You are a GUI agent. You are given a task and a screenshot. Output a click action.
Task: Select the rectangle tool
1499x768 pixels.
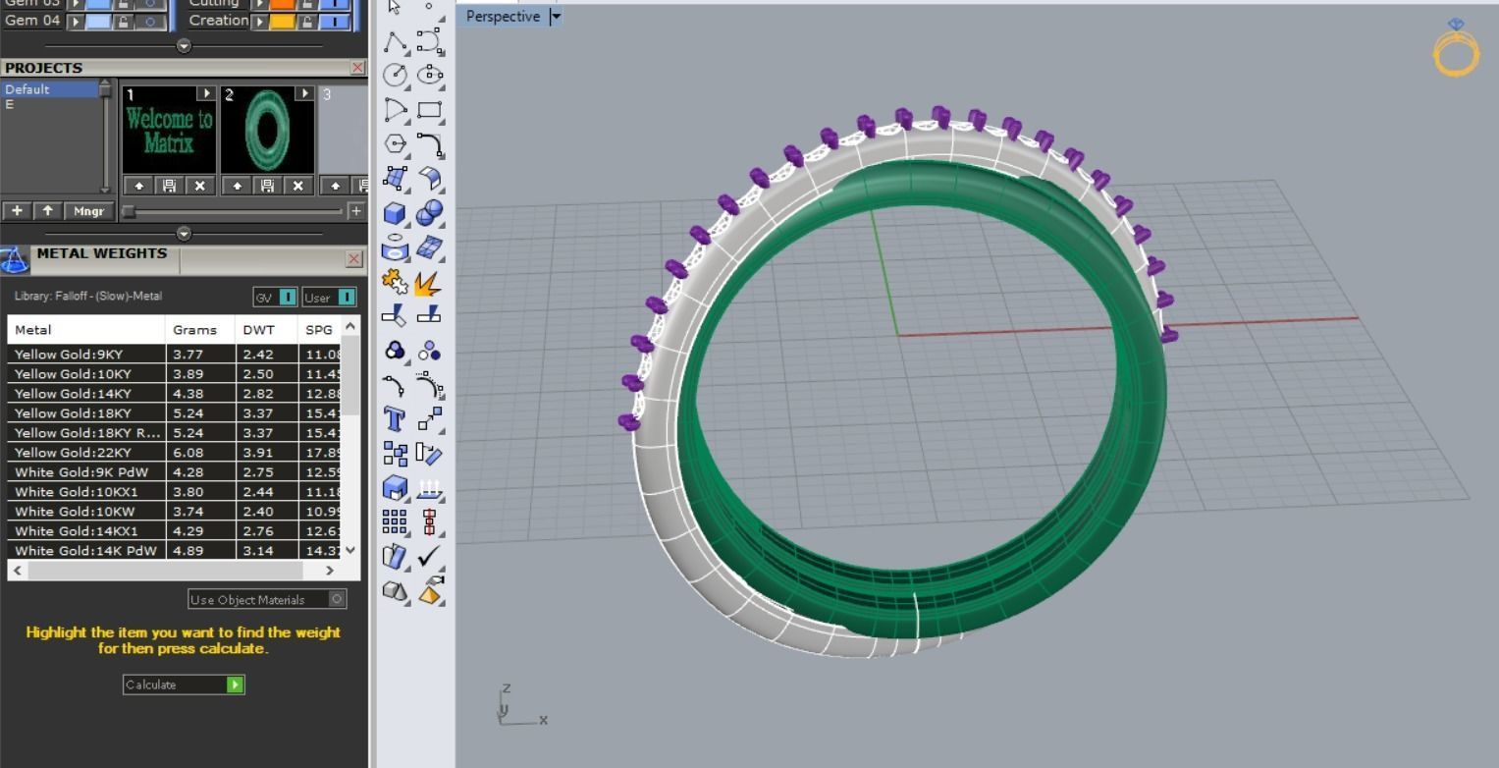pos(430,110)
